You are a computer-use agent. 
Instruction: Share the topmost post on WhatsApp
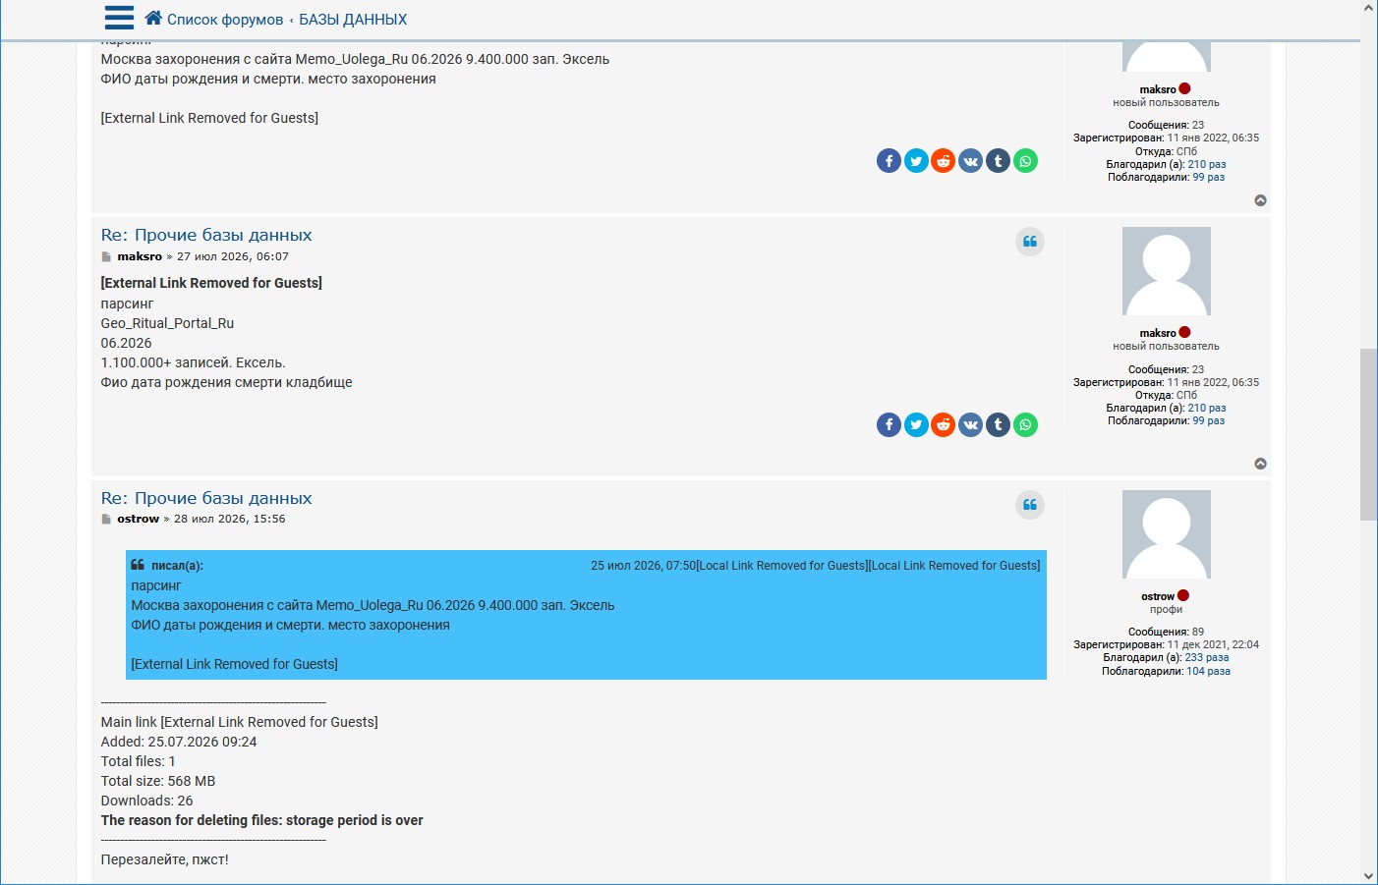(x=1025, y=161)
